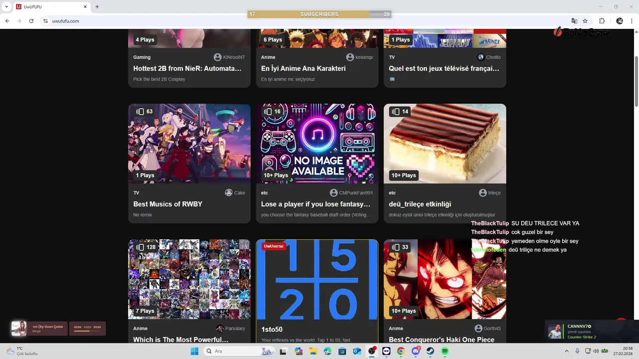Open the trileçe cake thumbnail
The width and height of the screenshot is (639, 359).
445,144
